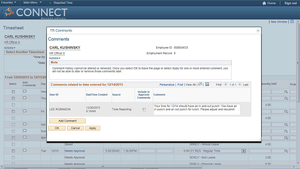
Task: Open comment bubble for Fri row
Action: point(25,111)
